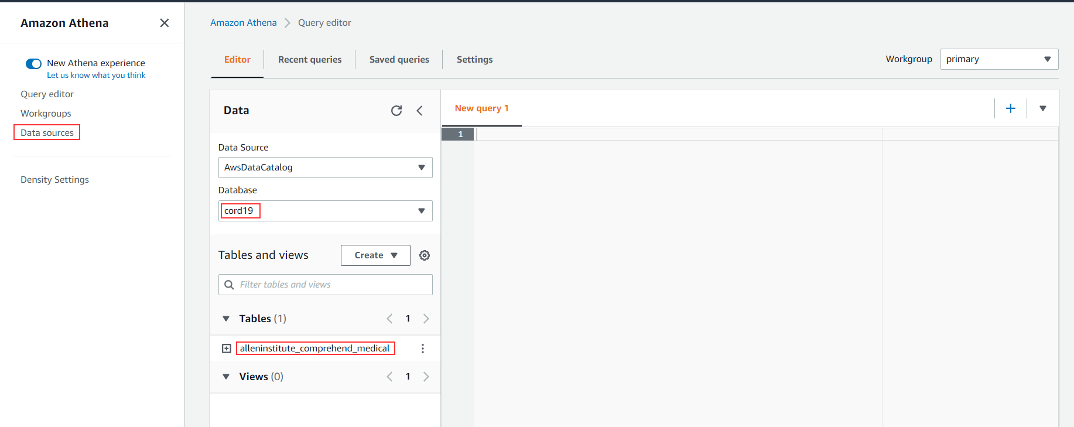
Task: Toggle the New Athena experience switch
Action: (33, 63)
